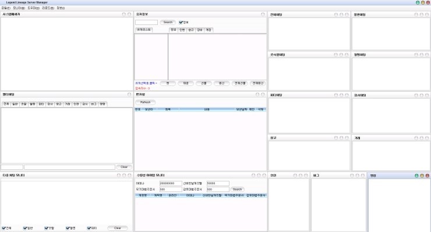Click Search button in 유저정보 panel
This screenshot has width=431, height=232.
(168, 22)
